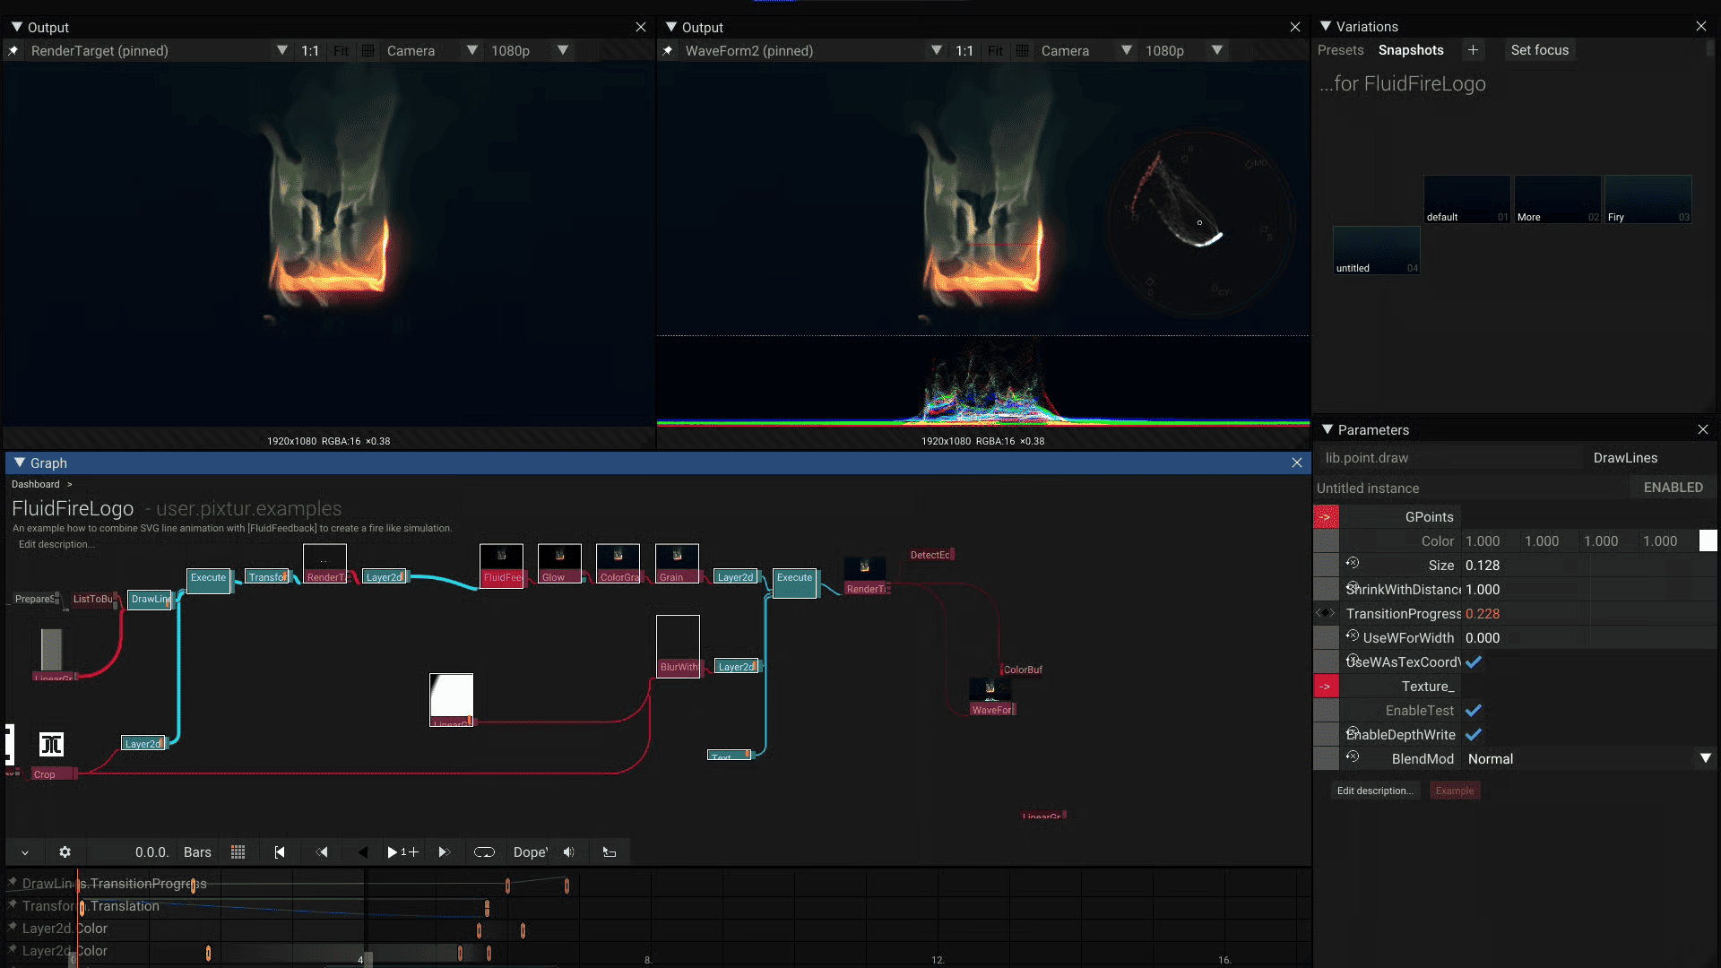Toggle the EnableDepthWrite checkbox
The image size is (1721, 968).
1474,735
